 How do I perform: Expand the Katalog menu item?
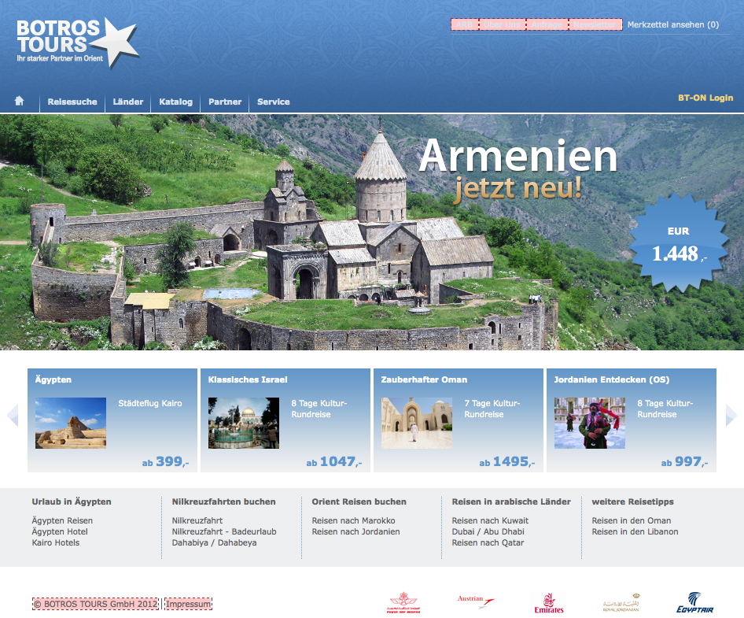point(175,102)
